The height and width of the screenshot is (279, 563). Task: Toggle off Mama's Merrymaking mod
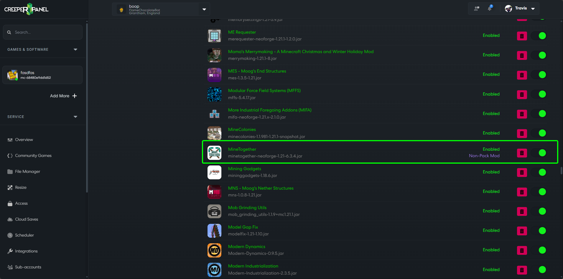539,55
